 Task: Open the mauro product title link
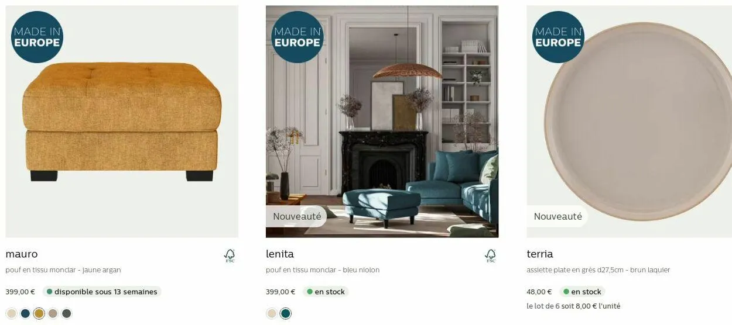[22, 254]
